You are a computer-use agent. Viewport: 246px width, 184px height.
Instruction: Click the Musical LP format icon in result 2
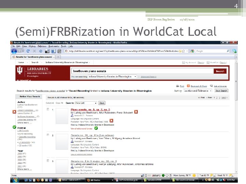tap(72, 141)
